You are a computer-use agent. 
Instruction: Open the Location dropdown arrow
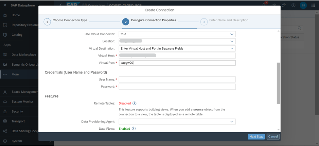[232, 41]
